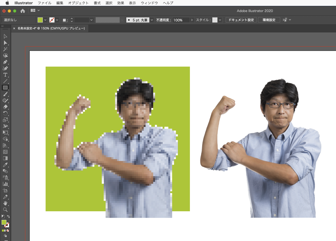Click the drawing mode icon at toolbar bottom
The height and width of the screenshot is (241, 336).
coord(5,236)
